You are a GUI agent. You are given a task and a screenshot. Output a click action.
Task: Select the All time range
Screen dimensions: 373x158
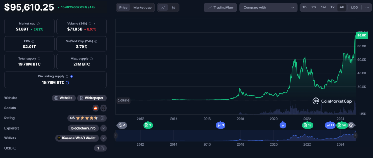(x=342, y=7)
